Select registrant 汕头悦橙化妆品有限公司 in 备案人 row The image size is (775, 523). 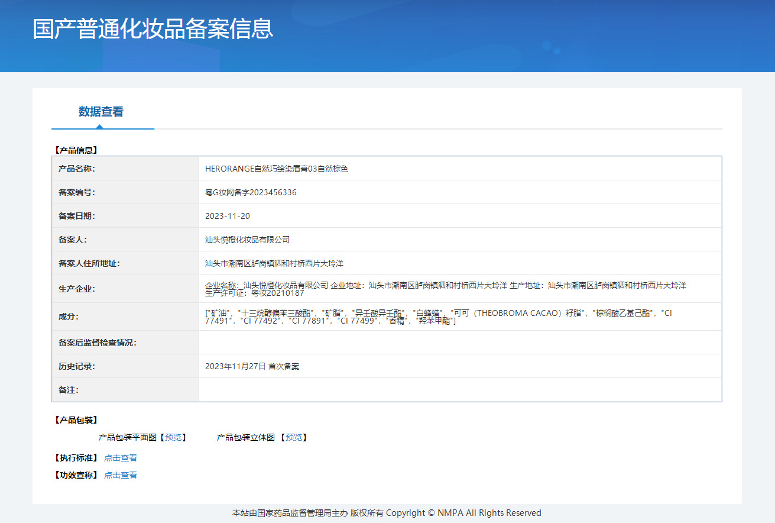pyautogui.click(x=247, y=240)
